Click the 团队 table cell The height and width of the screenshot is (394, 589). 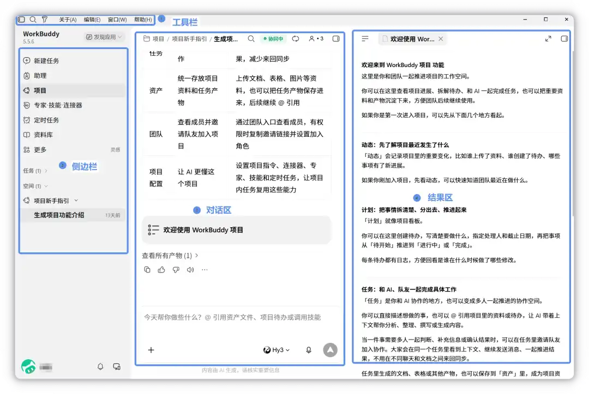coord(156,134)
